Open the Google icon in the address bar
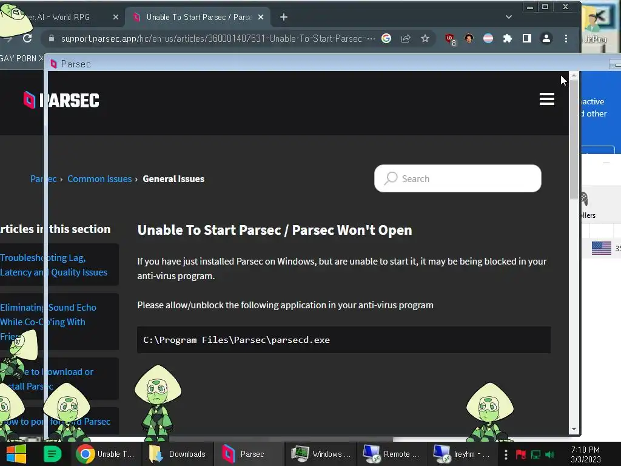 386,38
